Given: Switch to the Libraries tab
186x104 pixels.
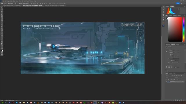Looking at the screenshot, I should click(178, 44).
